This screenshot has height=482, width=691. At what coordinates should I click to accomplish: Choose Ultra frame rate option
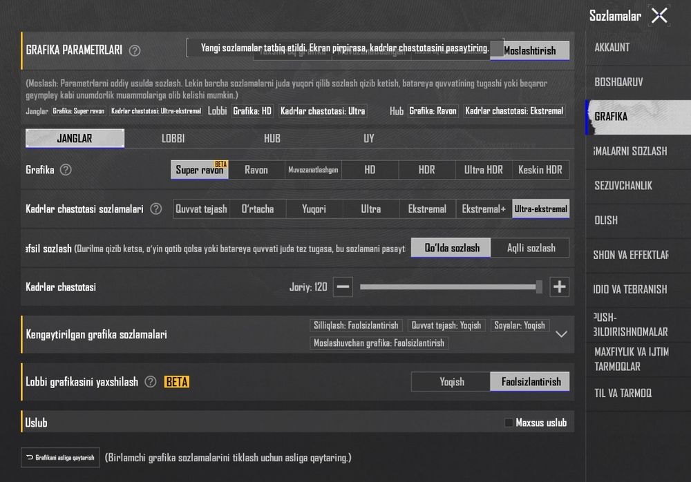click(x=371, y=209)
